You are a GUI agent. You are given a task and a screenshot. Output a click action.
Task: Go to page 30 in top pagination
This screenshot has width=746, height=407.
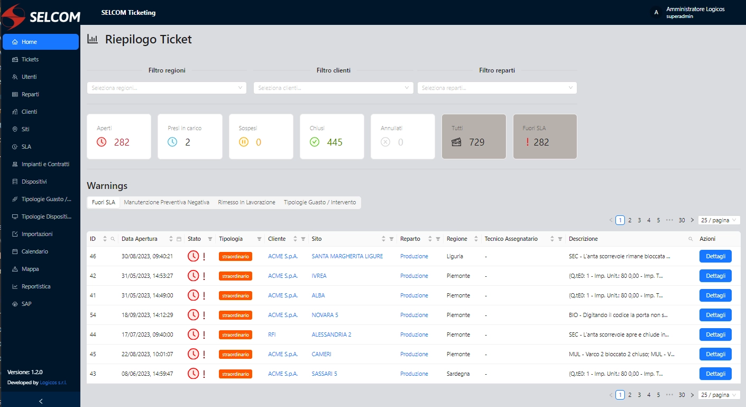(x=682, y=220)
